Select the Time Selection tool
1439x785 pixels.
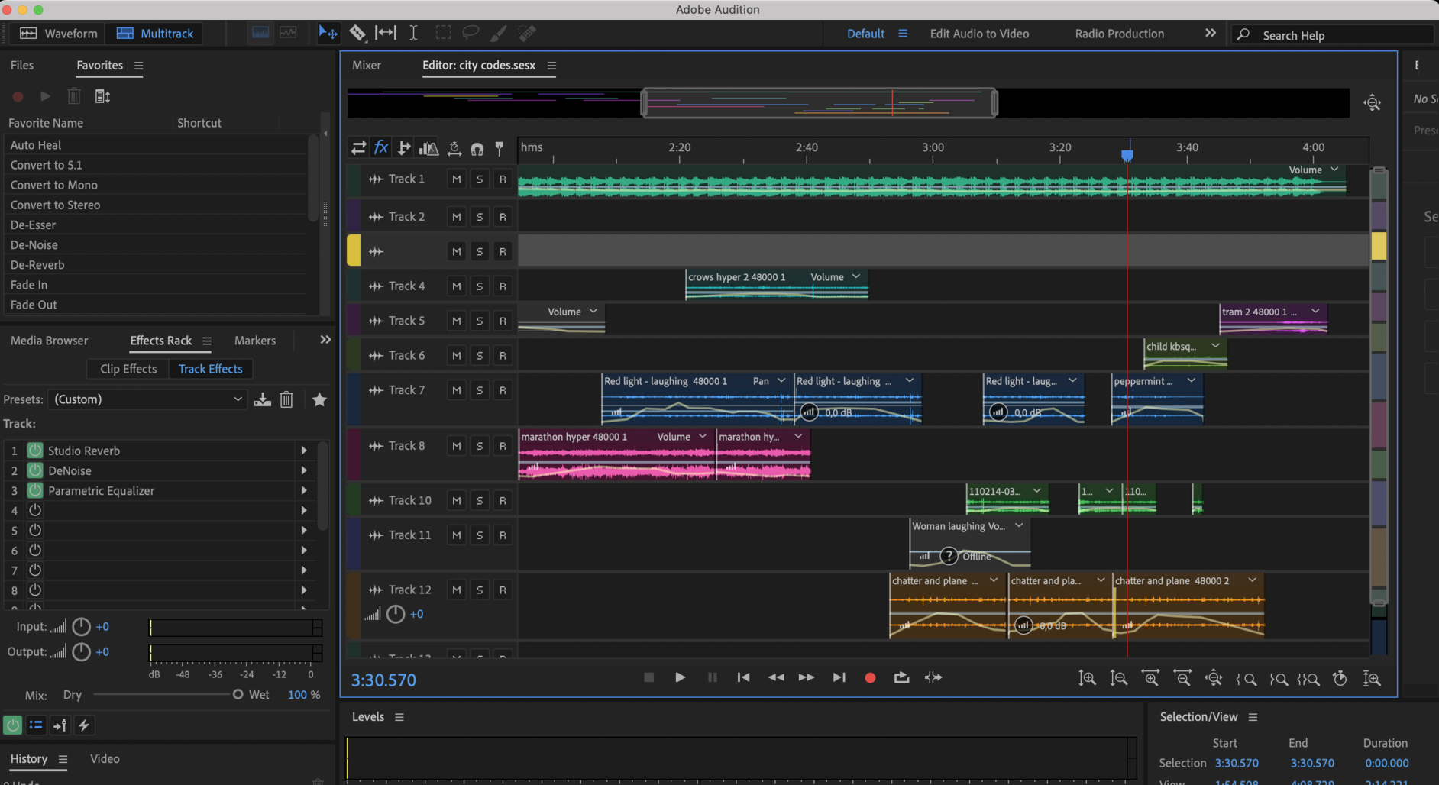click(413, 33)
